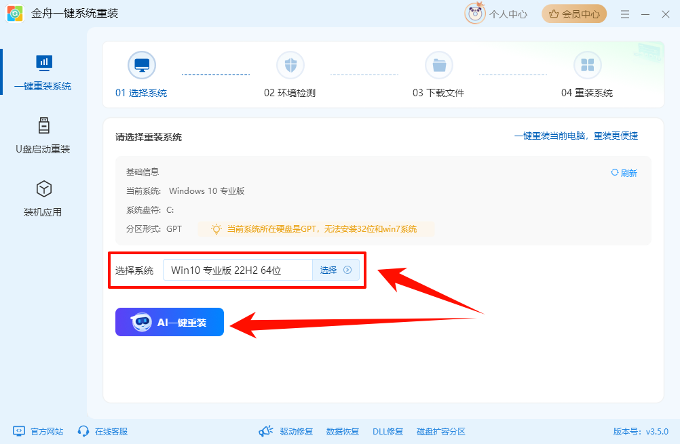This screenshot has width=680, height=444.
Task: Click the monitor icon beside 官方网站
Action: tap(19, 431)
